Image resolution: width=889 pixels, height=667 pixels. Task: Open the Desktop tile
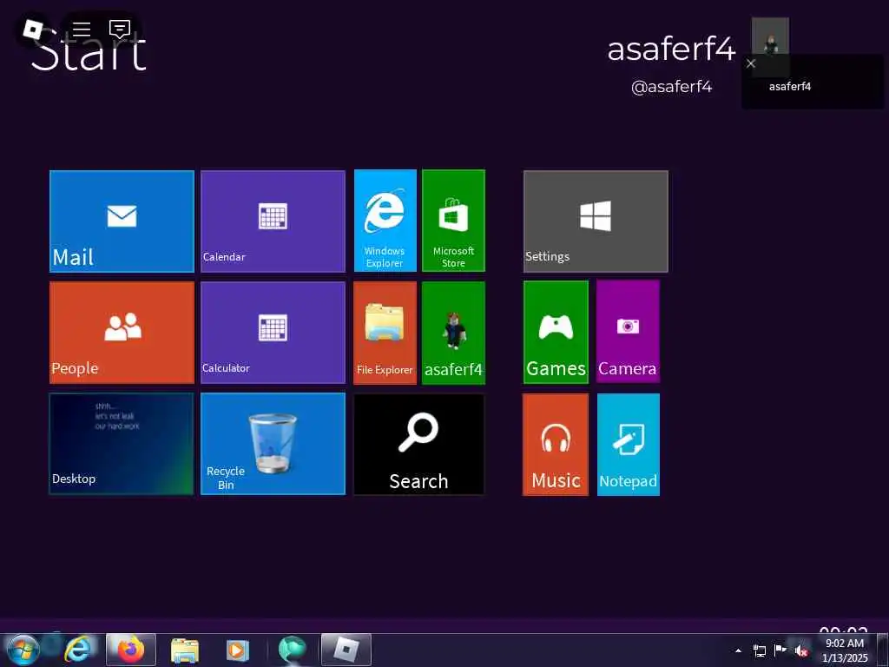coord(122,444)
